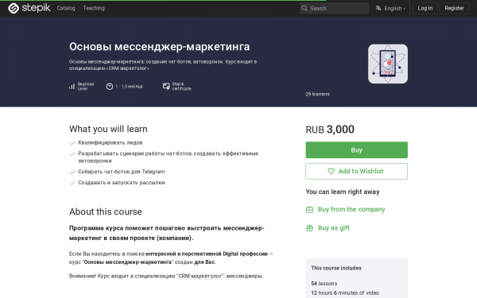Click checkmark next to Собирать чат-ботов
The image size is (477, 298).
(x=72, y=172)
